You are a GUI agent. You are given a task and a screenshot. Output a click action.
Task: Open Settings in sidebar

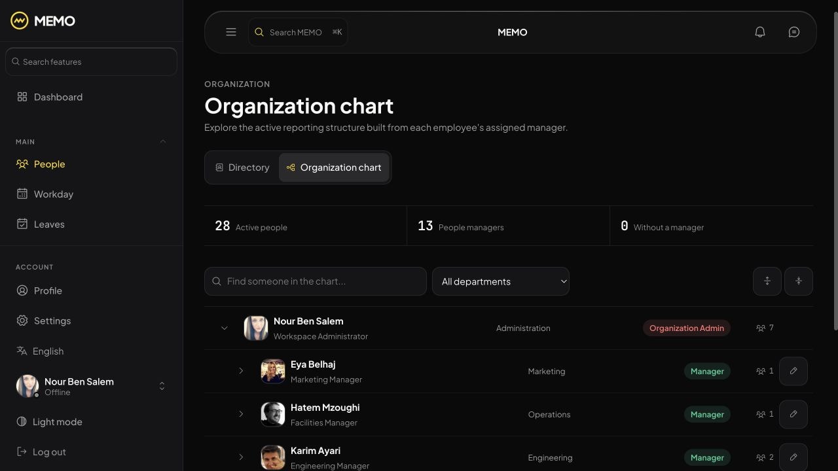91,321
